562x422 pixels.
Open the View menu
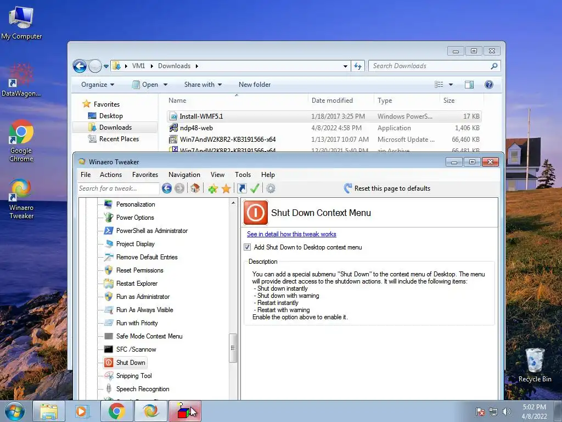coord(217,175)
